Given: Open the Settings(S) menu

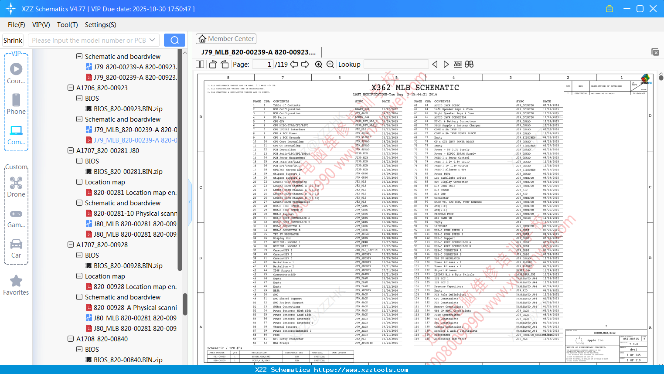Looking at the screenshot, I should [101, 25].
